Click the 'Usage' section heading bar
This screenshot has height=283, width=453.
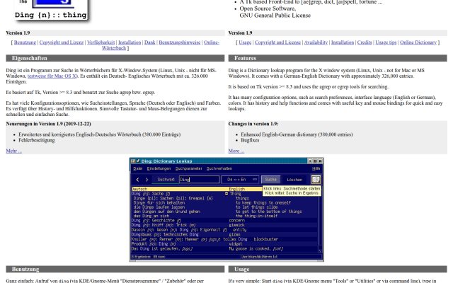tap(338, 269)
